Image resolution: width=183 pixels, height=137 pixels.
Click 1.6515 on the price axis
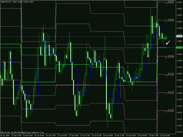click(179, 22)
